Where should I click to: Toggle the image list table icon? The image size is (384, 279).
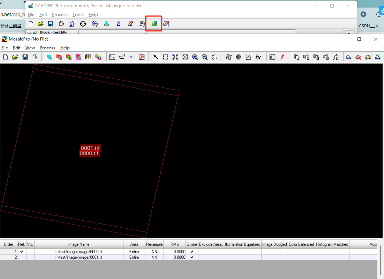88,57
